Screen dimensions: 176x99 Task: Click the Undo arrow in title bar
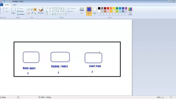point(4,1)
